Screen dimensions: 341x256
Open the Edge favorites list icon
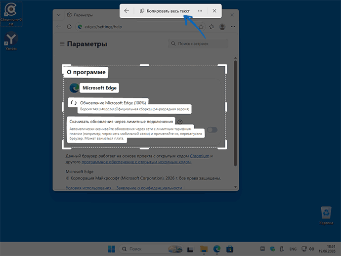(x=212, y=27)
